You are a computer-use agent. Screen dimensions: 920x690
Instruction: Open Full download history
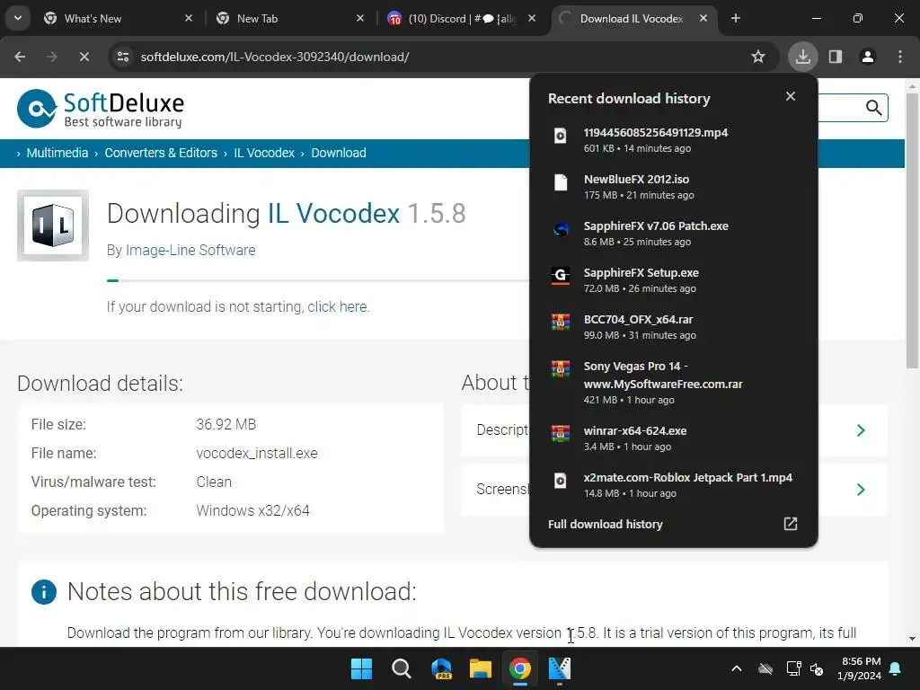674,524
